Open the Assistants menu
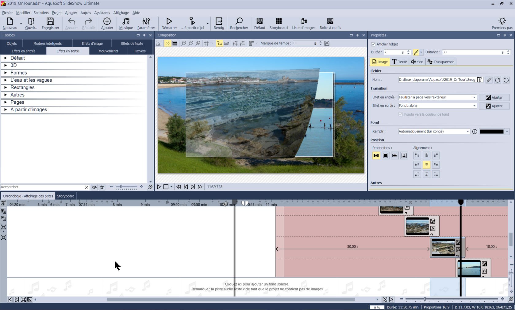The width and height of the screenshot is (515, 310). tap(102, 13)
